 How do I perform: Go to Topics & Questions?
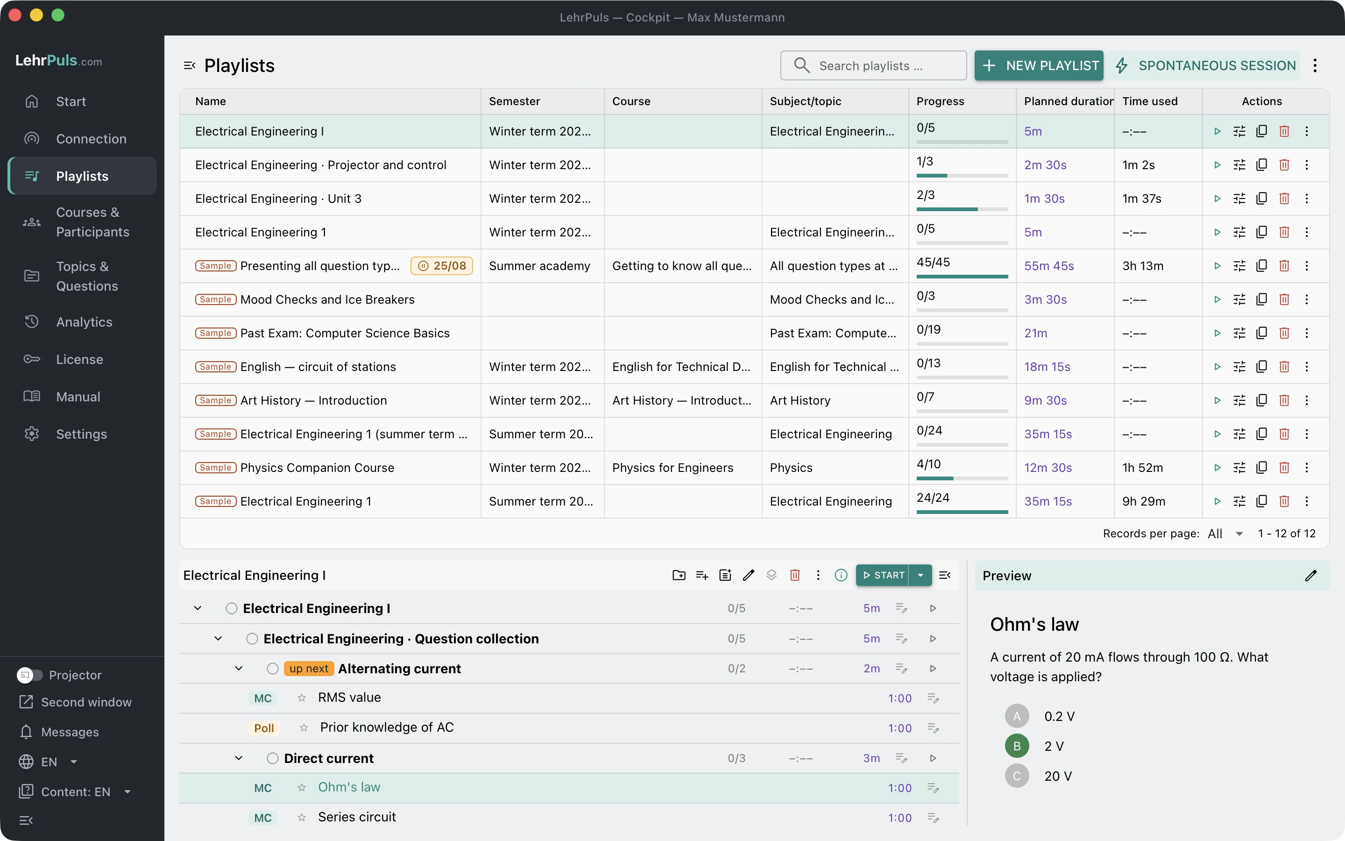tap(82, 276)
